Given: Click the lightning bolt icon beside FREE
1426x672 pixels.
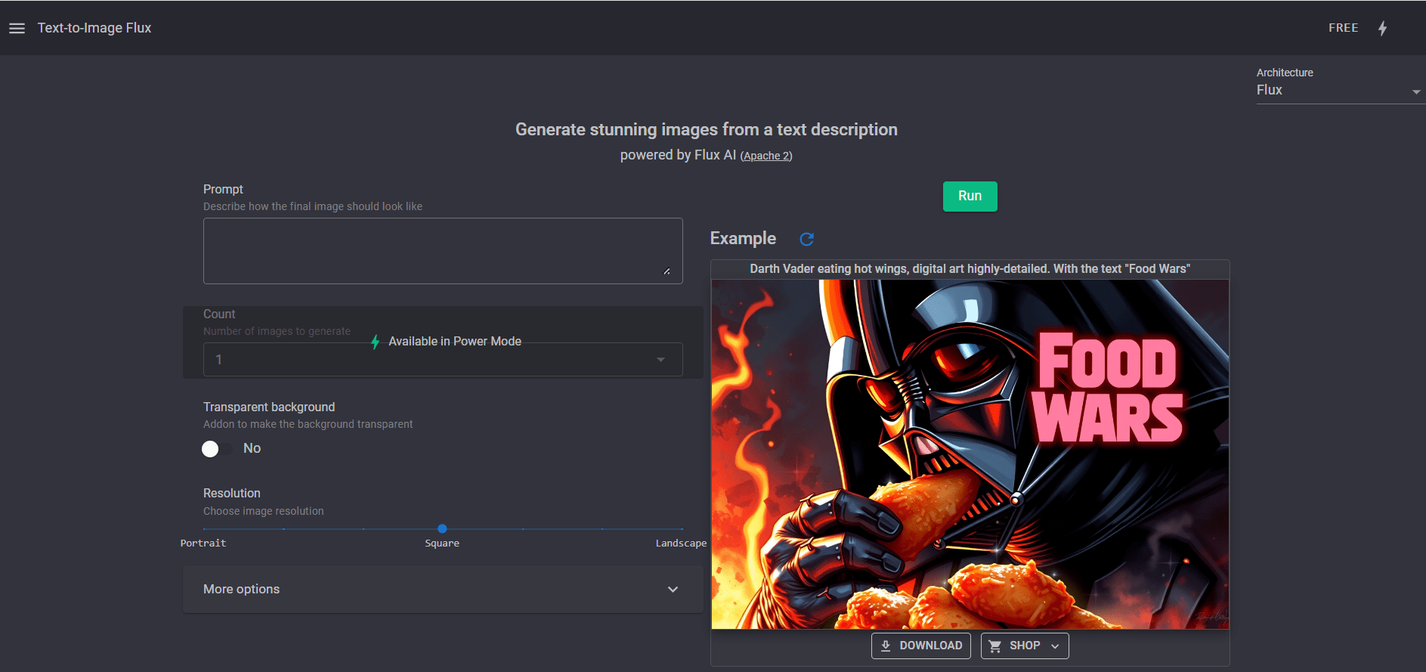Looking at the screenshot, I should (x=1382, y=28).
